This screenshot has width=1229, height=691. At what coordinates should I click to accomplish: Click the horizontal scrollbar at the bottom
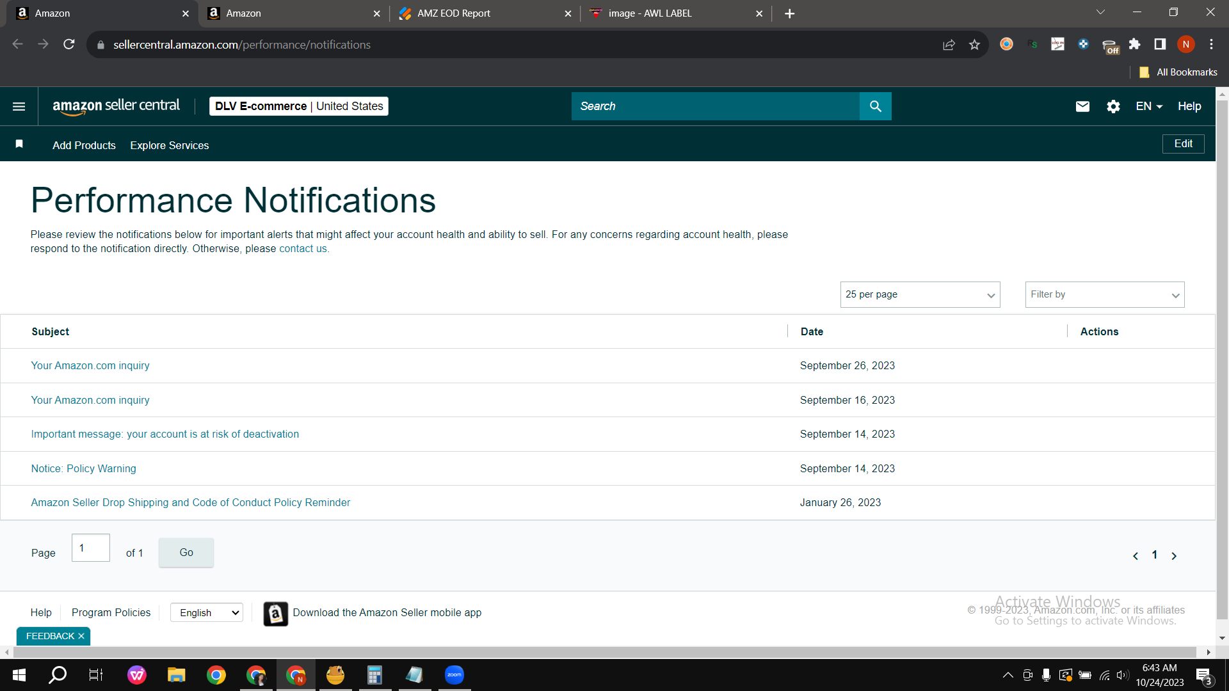pyautogui.click(x=605, y=652)
